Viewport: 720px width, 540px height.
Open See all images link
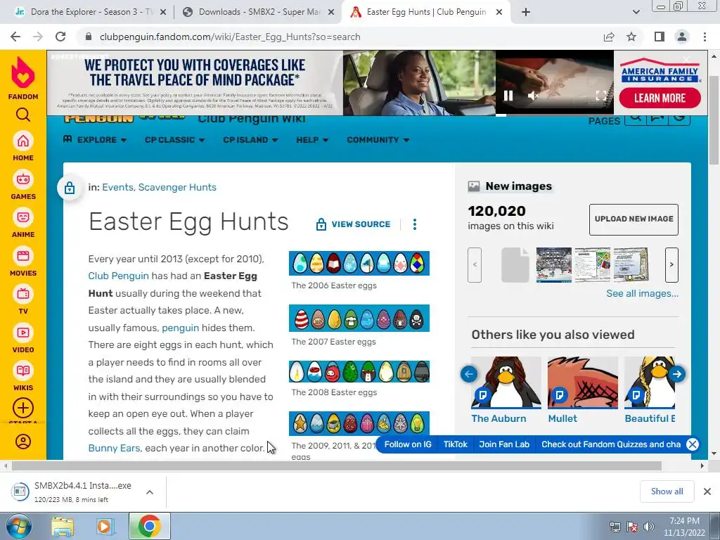(642, 293)
